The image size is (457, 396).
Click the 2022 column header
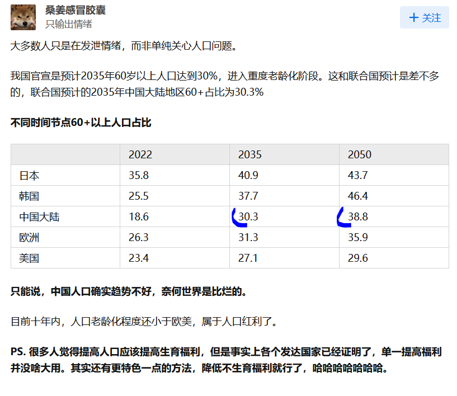(x=140, y=155)
